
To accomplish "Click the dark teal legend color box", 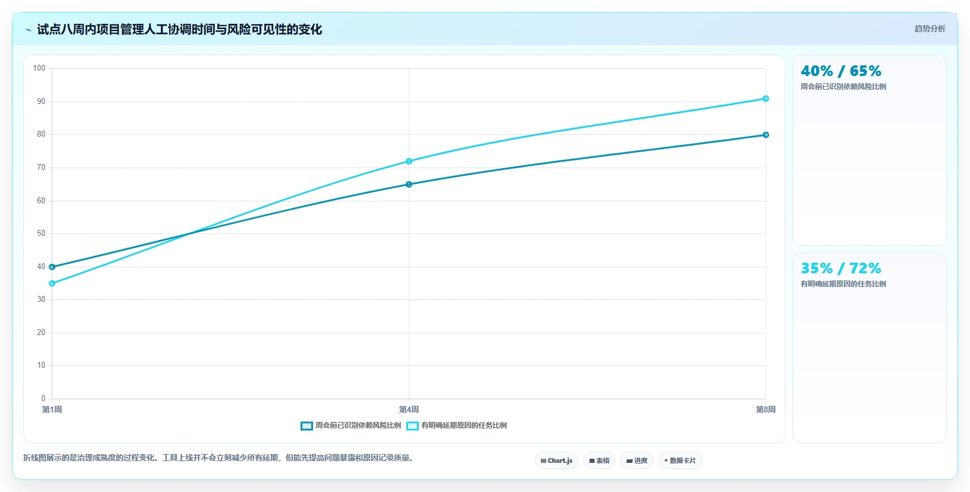I will coord(307,425).
